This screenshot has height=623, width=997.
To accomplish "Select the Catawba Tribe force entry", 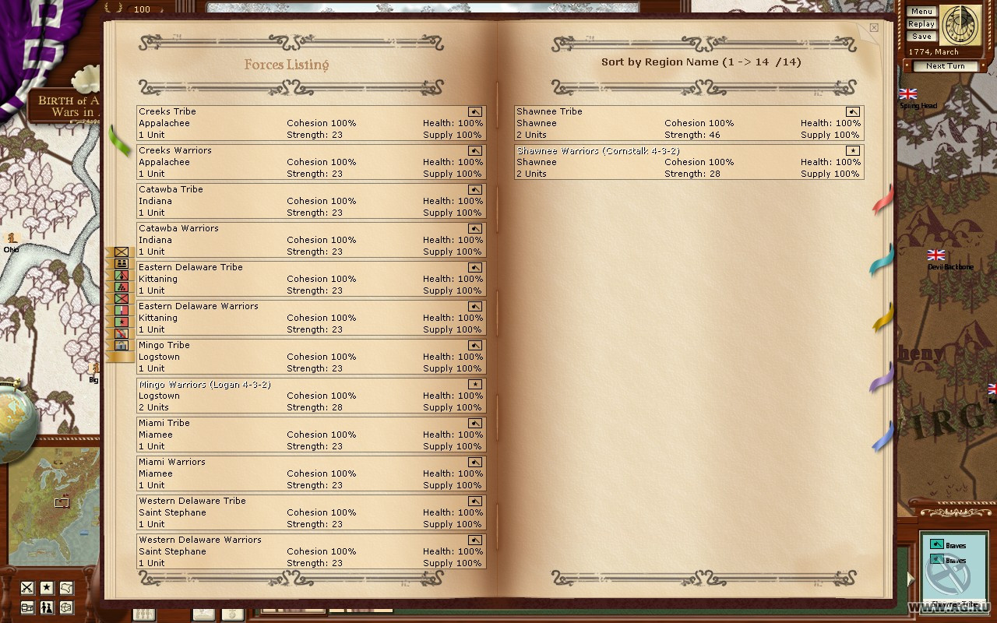I will [x=312, y=201].
